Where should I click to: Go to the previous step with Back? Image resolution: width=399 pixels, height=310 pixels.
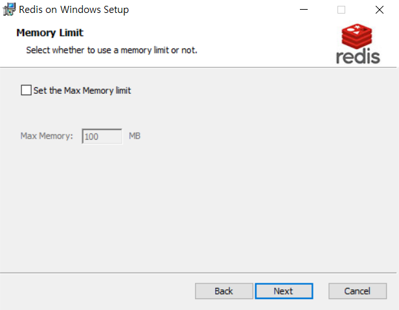pyautogui.click(x=224, y=291)
